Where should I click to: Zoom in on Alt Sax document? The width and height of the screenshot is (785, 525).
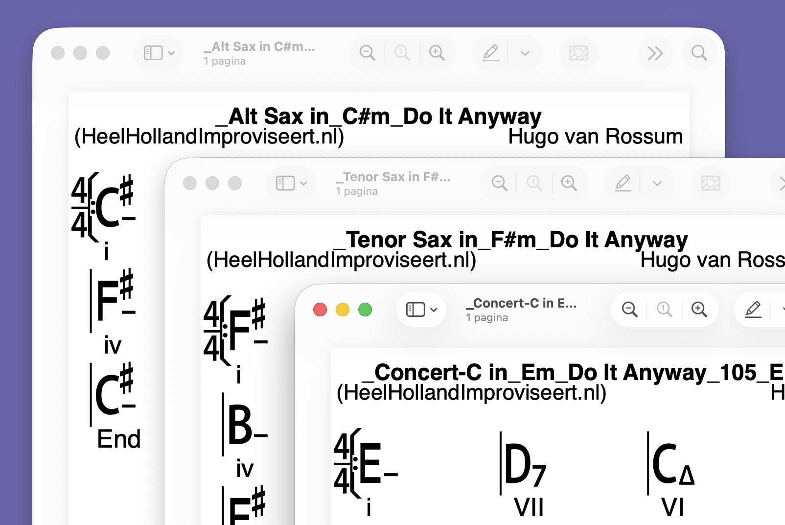coord(437,53)
